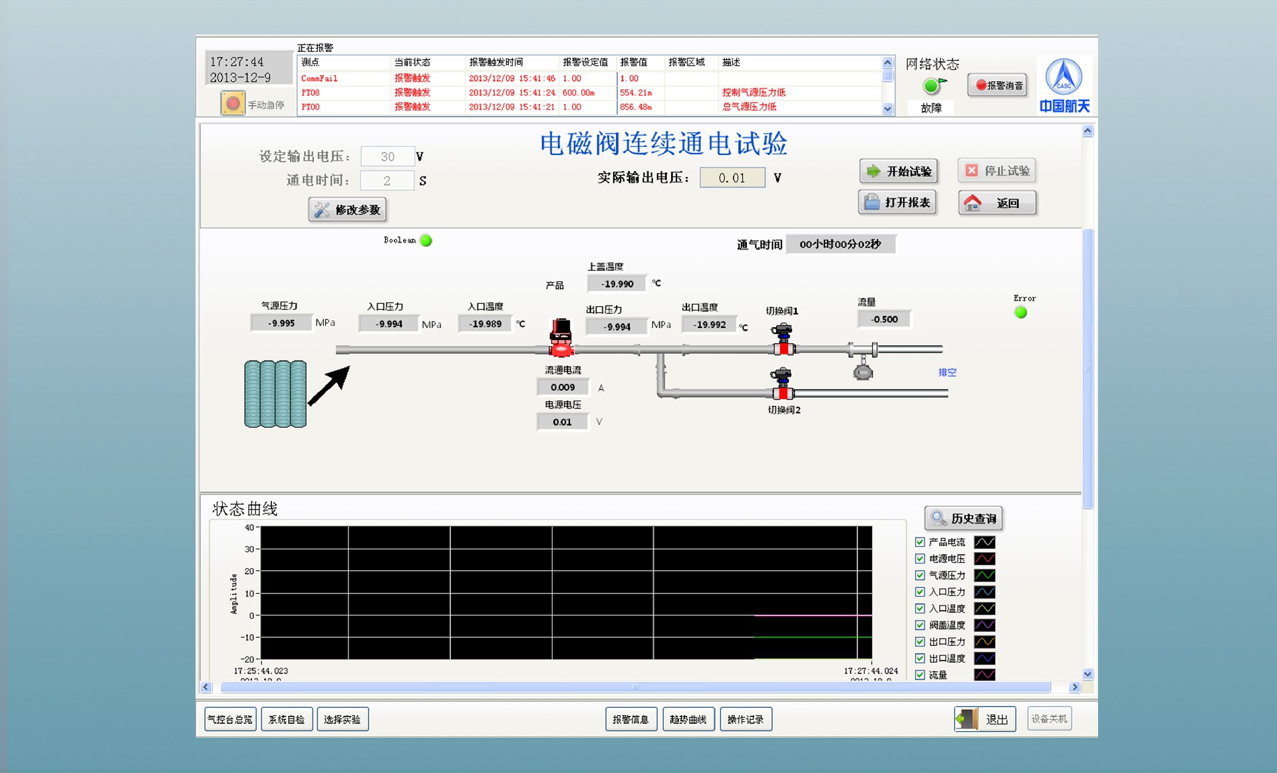Click main panel vertical scrollbar down arrow

[x=1087, y=674]
